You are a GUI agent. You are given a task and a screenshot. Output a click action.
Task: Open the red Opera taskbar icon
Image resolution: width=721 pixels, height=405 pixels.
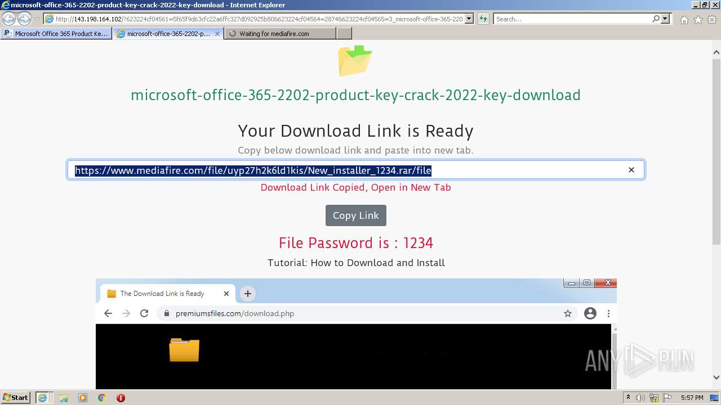pyautogui.click(x=121, y=398)
